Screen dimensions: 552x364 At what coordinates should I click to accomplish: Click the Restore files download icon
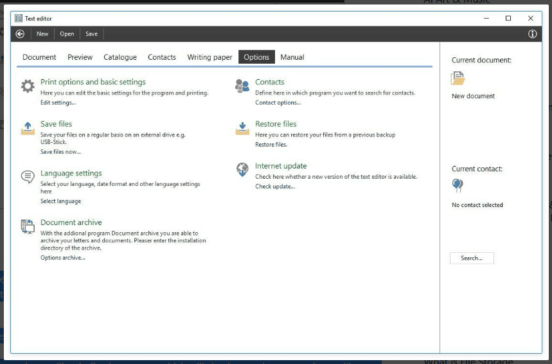(x=242, y=128)
